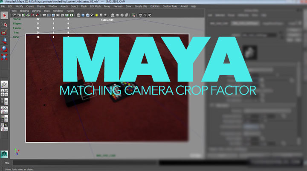The height and width of the screenshot is (171, 307).
Task: Toggle the resolution gate display
Action: point(53,15)
